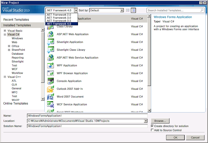The width and height of the screenshot is (208, 143).
Task: Select the WCF tree item
Action: pyautogui.click(x=14, y=69)
